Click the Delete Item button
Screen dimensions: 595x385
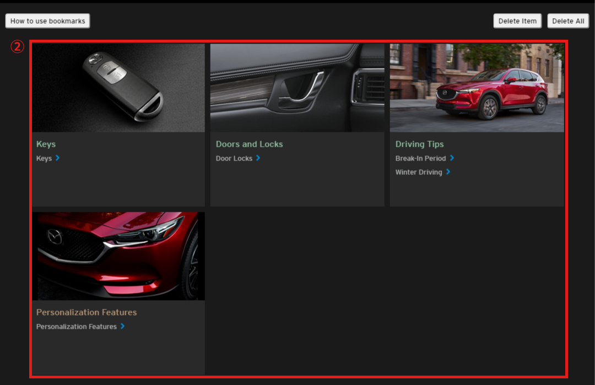pyautogui.click(x=517, y=21)
